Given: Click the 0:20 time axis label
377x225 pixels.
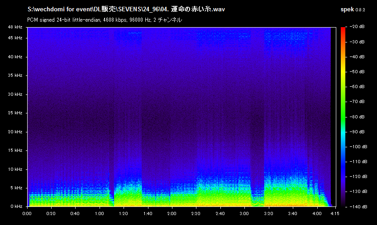Looking at the screenshot, I should point(51,214).
